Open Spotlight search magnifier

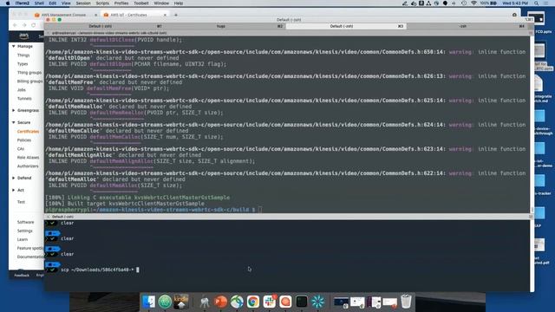point(536,3)
